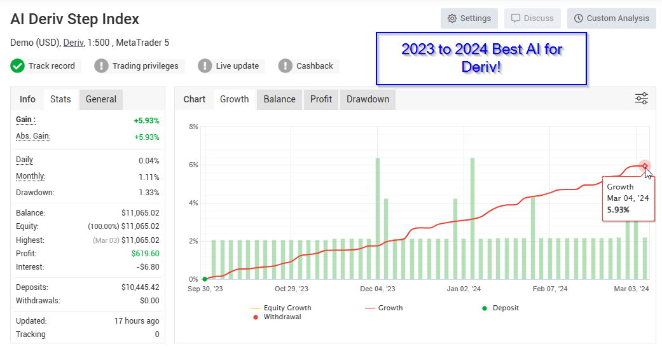This screenshot has height=351, width=662.
Task: Select the Drawdown tab
Action: point(368,99)
